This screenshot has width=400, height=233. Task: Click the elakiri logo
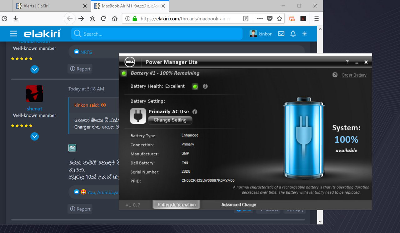(42, 33)
